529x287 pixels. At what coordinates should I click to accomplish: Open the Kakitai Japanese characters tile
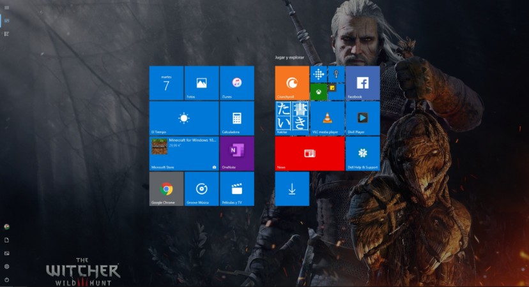292,118
